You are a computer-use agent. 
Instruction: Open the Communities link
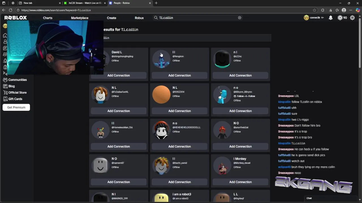tap(18, 80)
